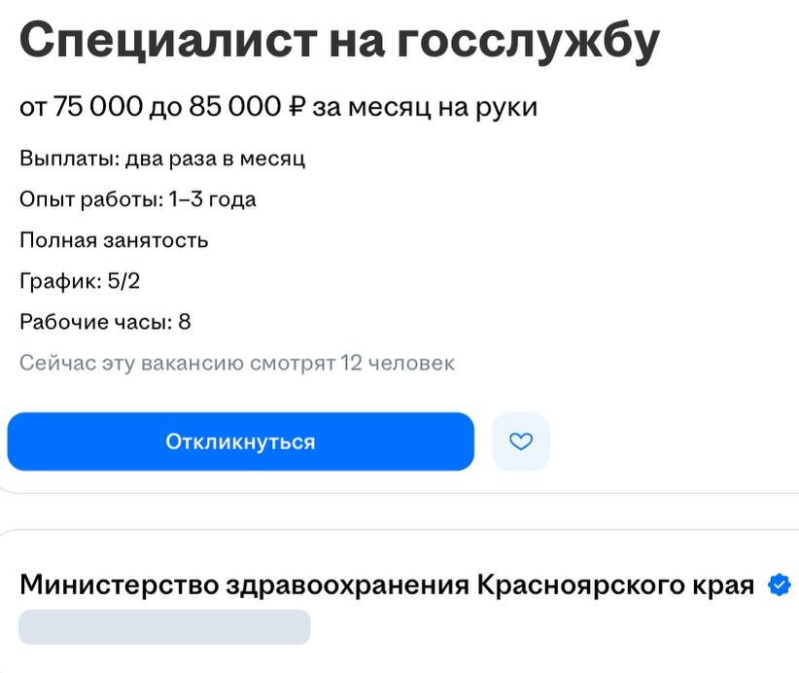Click the gray placeholder bar under employer name
This screenshot has height=673, width=799.
[x=164, y=627]
